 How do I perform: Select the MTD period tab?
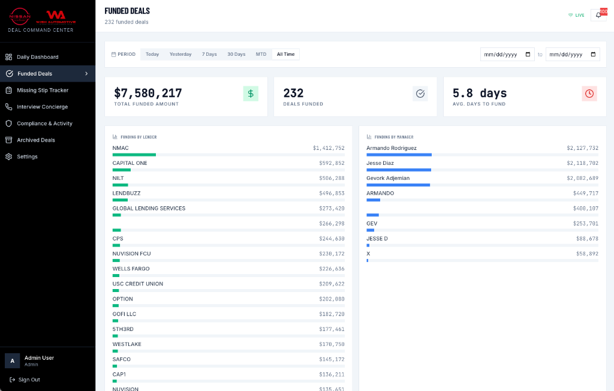(261, 55)
